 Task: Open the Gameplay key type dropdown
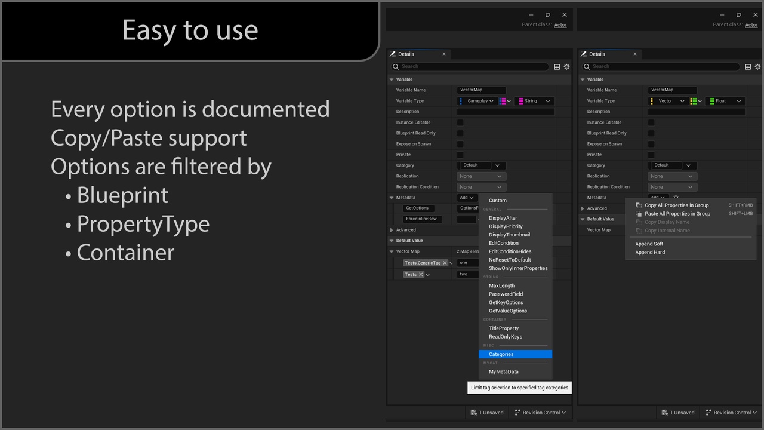[477, 101]
